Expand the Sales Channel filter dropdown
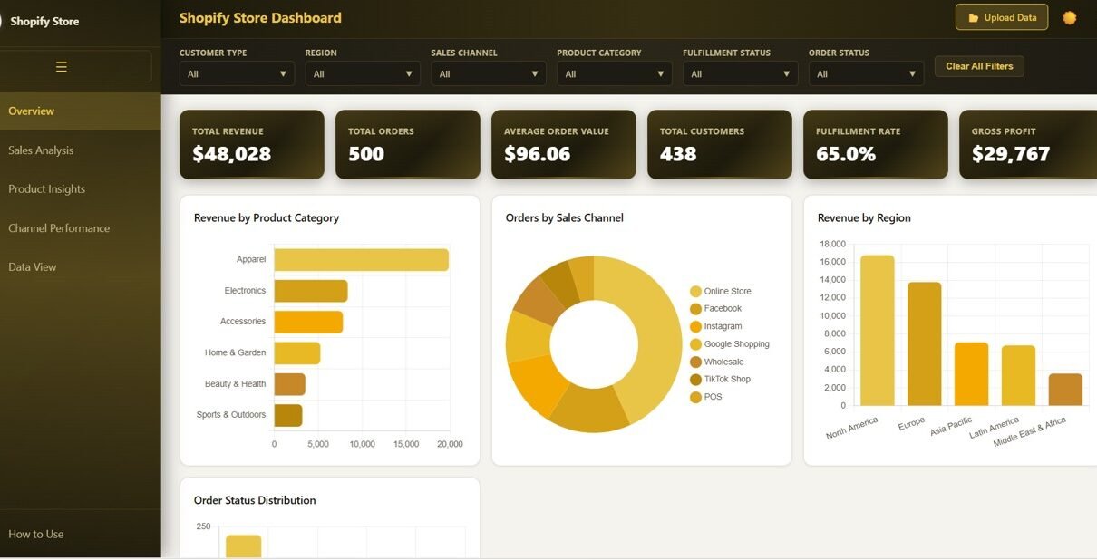Image resolution: width=1097 pixels, height=560 pixels. (x=489, y=74)
